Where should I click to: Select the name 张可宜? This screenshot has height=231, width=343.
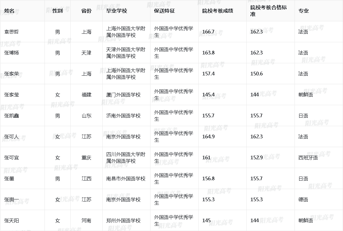(11, 157)
